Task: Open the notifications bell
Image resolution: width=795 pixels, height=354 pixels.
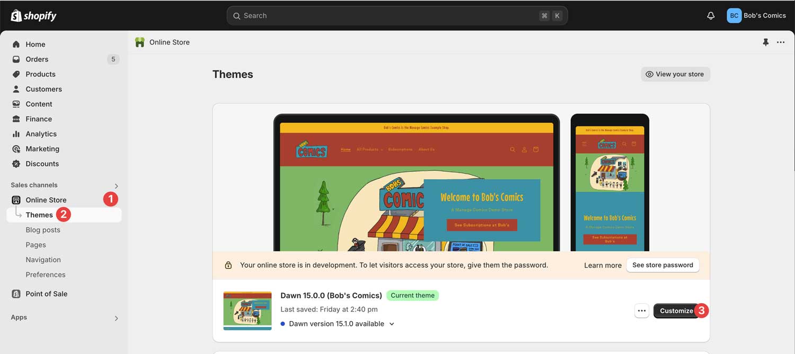Action: click(x=711, y=16)
